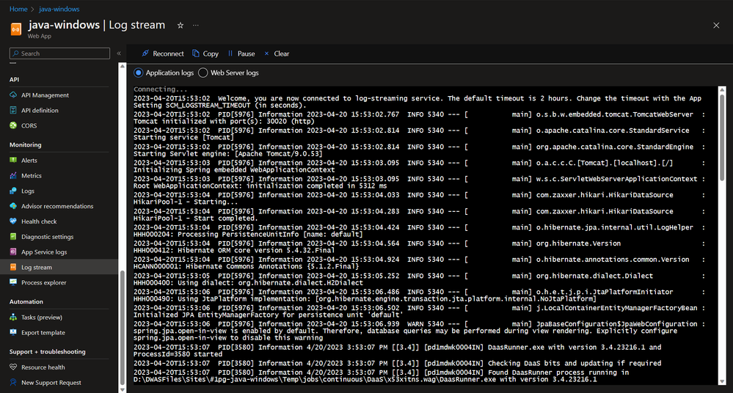Click the sidebar Search box
The height and width of the screenshot is (393, 733).
click(x=60, y=54)
